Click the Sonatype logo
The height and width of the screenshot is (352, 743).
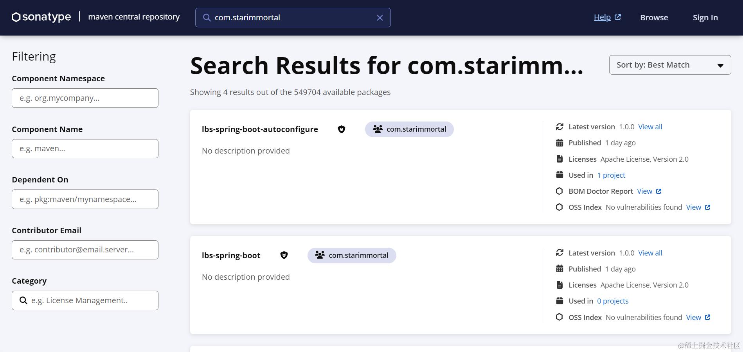tap(41, 17)
